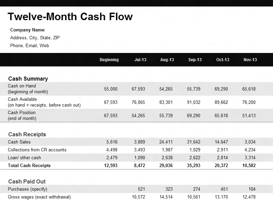Select the Cash Sales row label

[19, 142]
